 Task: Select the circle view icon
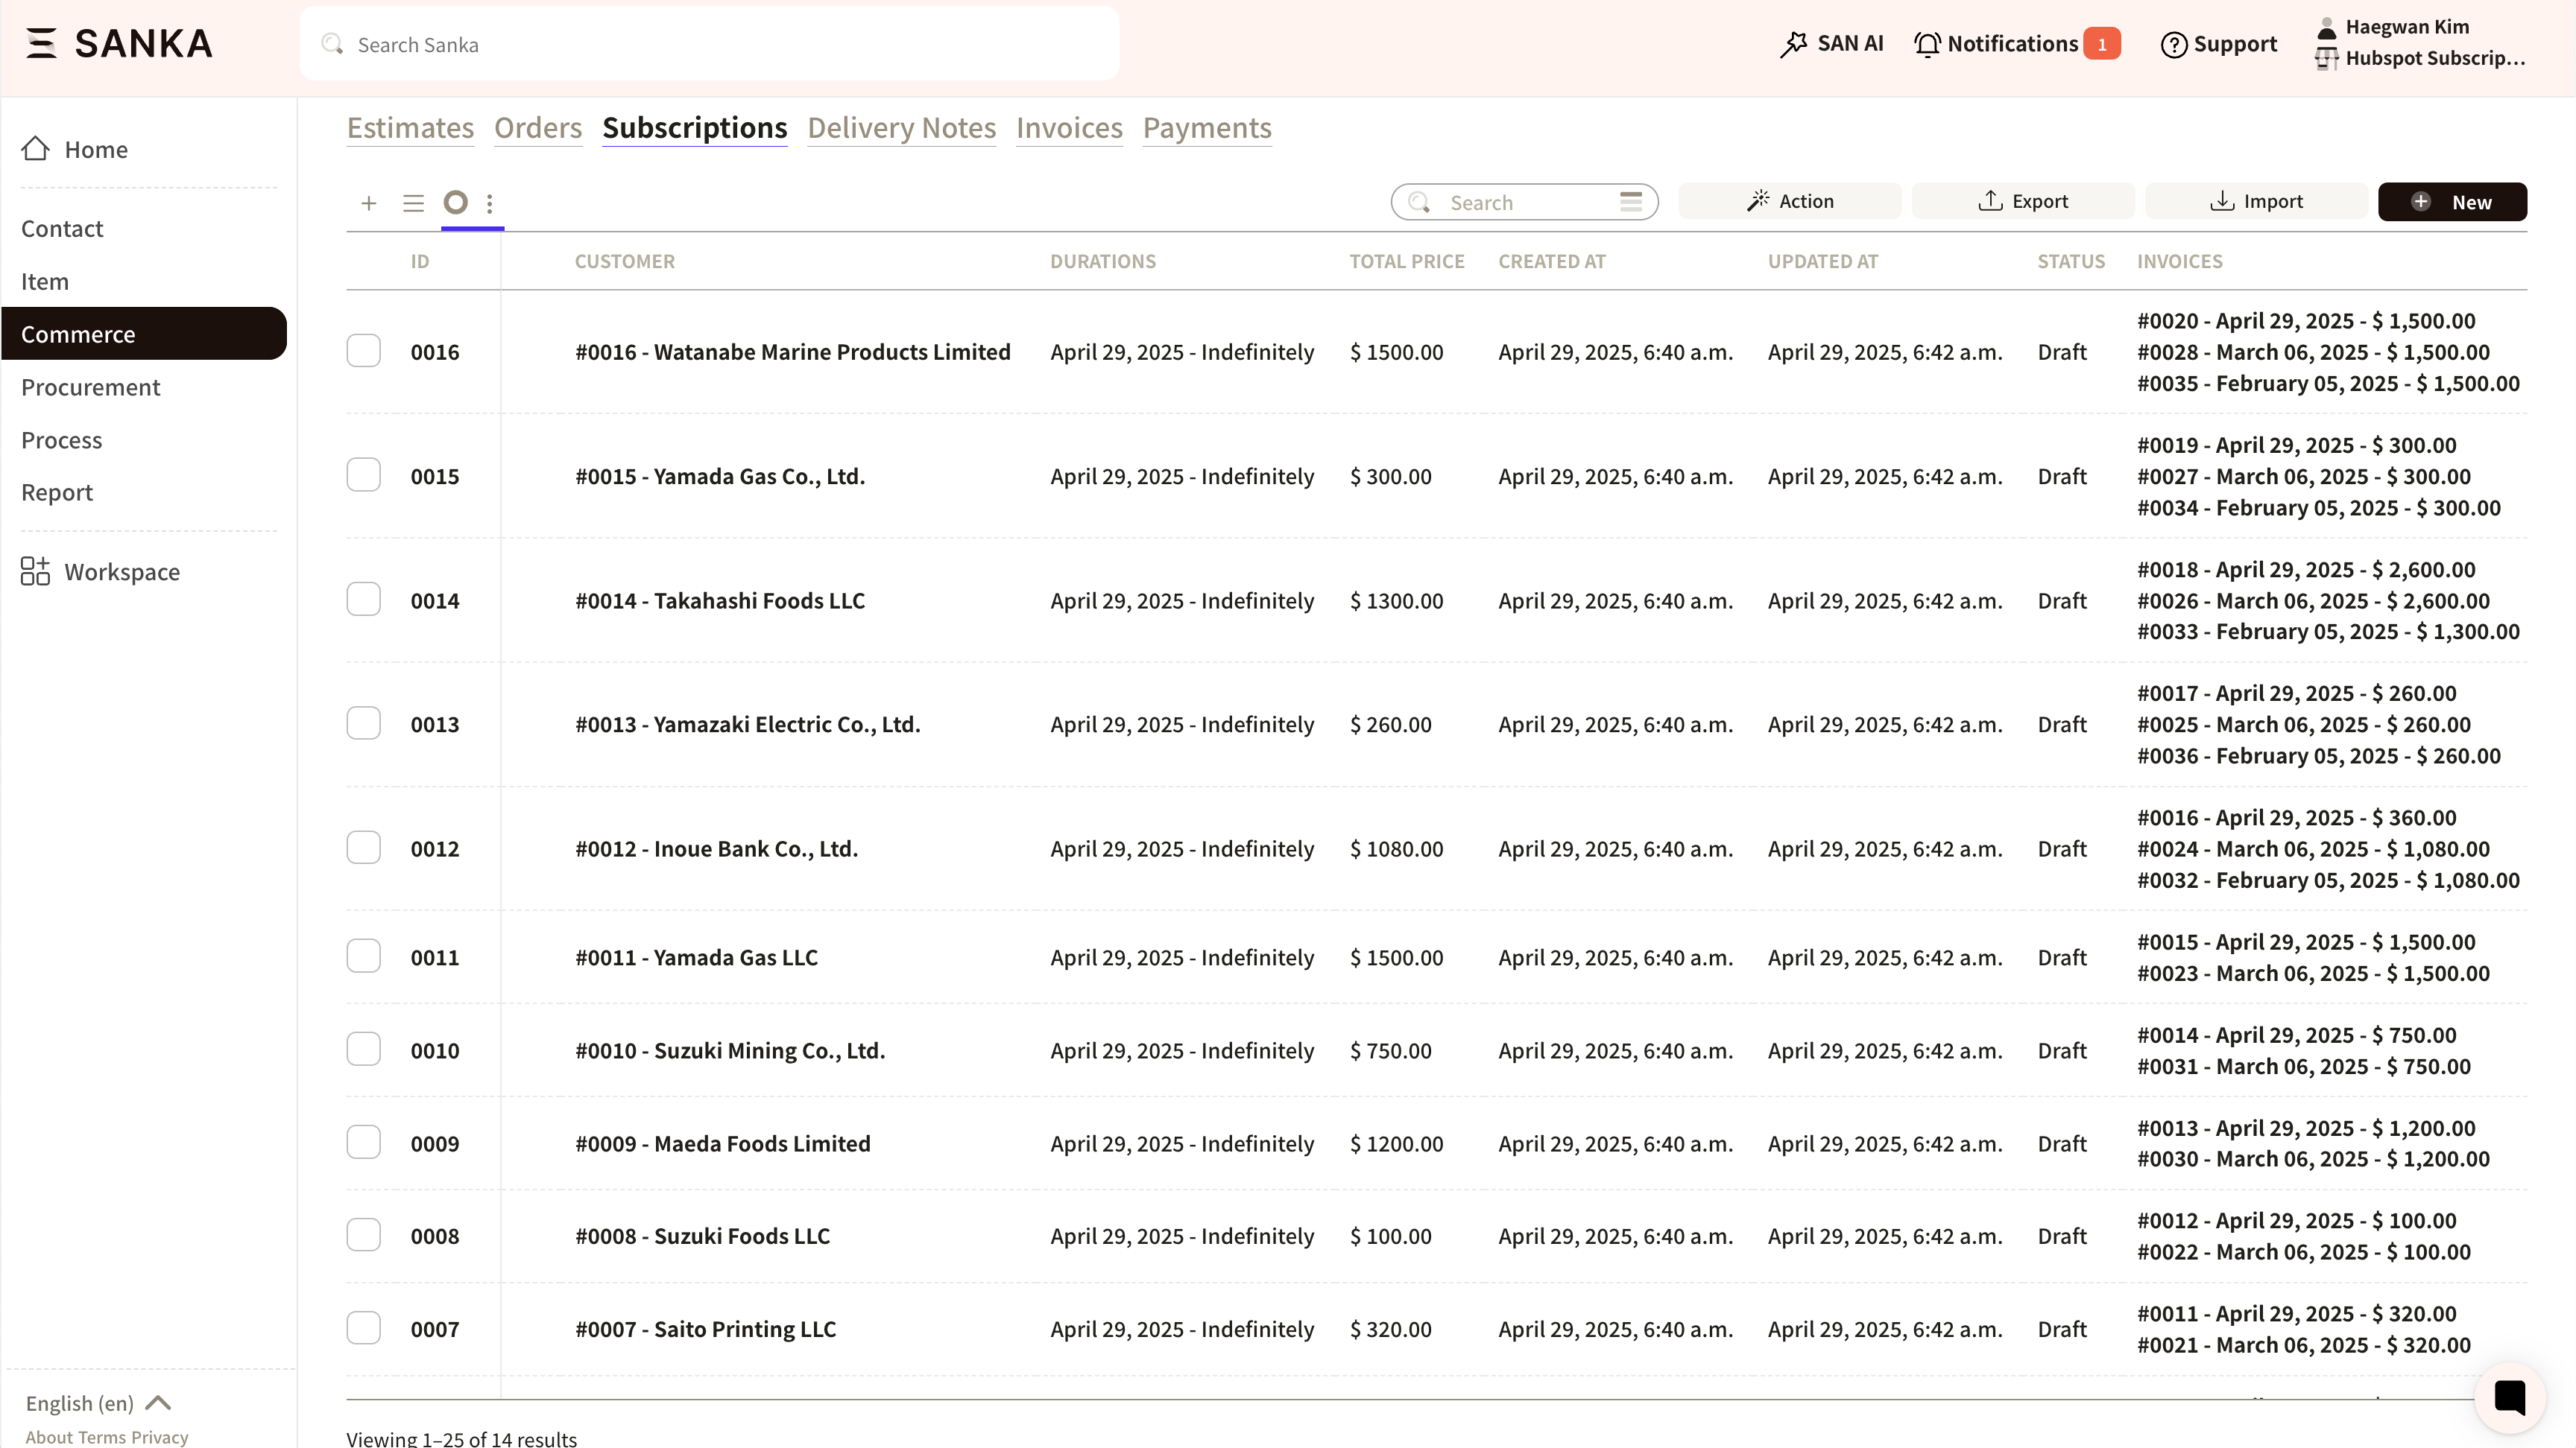pyautogui.click(x=456, y=203)
